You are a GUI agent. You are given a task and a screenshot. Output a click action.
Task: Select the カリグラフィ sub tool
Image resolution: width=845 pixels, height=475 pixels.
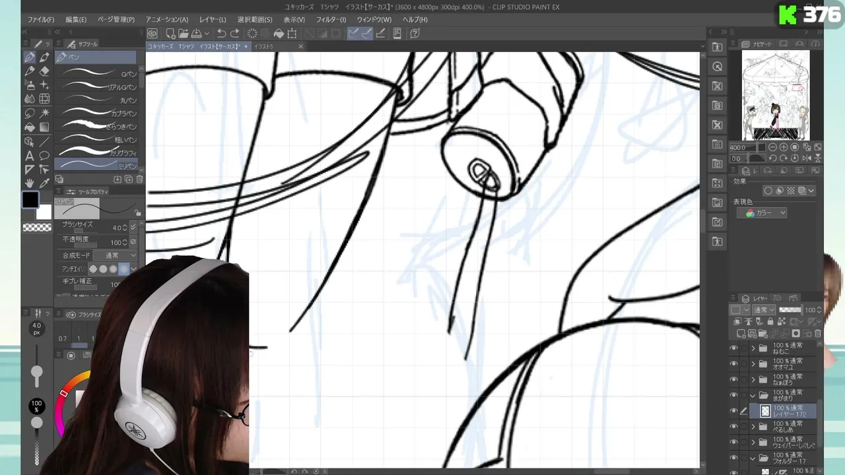click(96, 152)
